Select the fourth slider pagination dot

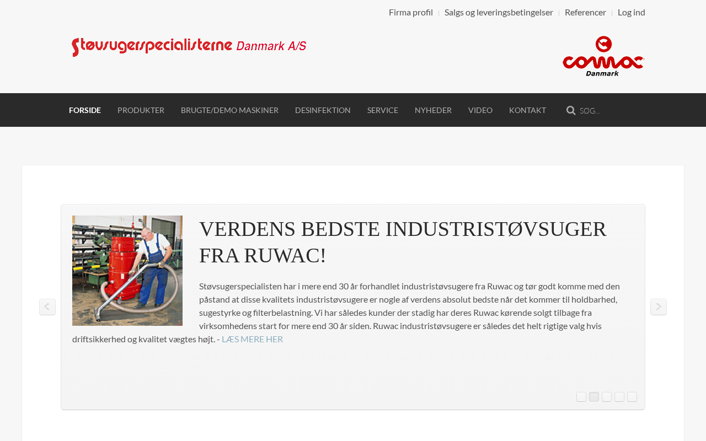(x=619, y=397)
